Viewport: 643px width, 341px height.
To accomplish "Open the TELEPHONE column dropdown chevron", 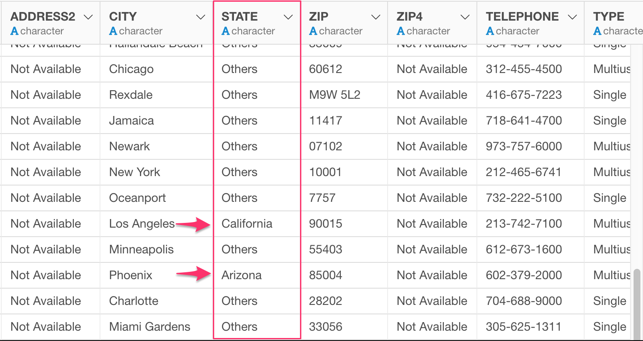I will (x=572, y=17).
